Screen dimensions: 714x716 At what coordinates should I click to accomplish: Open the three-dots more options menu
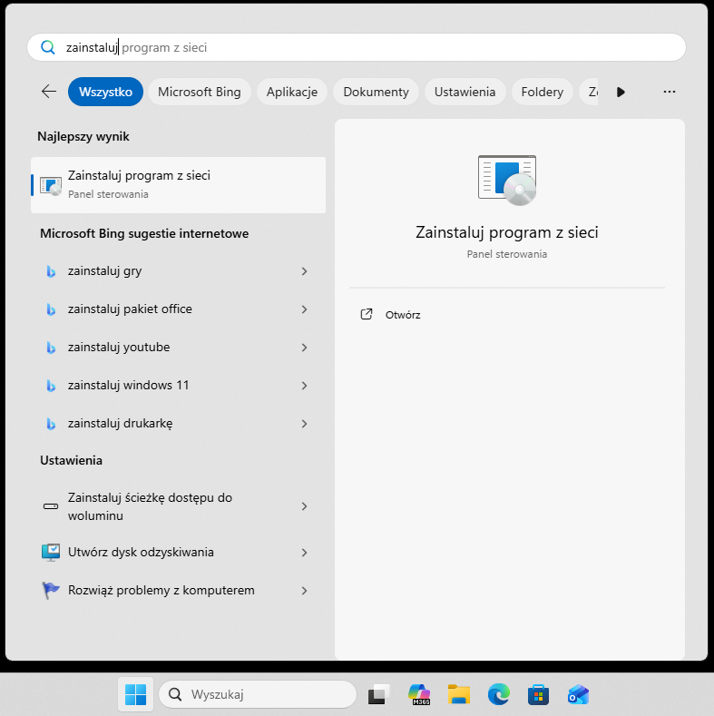(670, 92)
